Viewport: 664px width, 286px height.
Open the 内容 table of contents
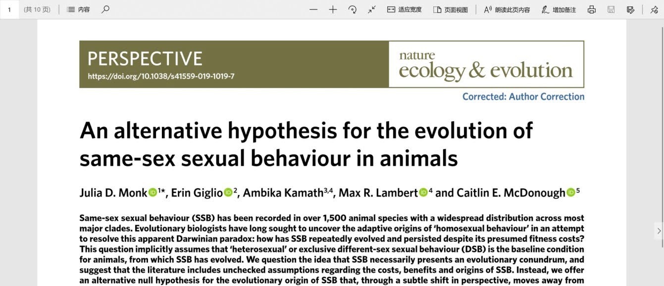[78, 9]
